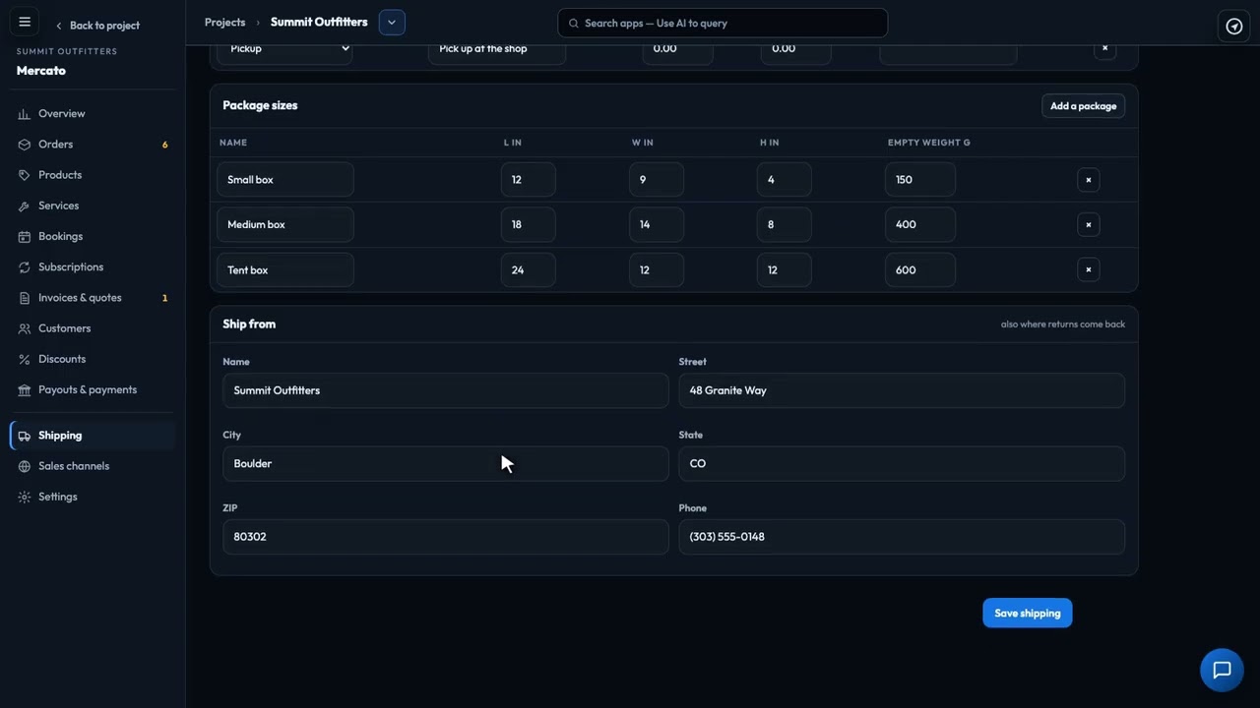
Task: Click the Subscriptions refresh icon
Action: click(25, 267)
